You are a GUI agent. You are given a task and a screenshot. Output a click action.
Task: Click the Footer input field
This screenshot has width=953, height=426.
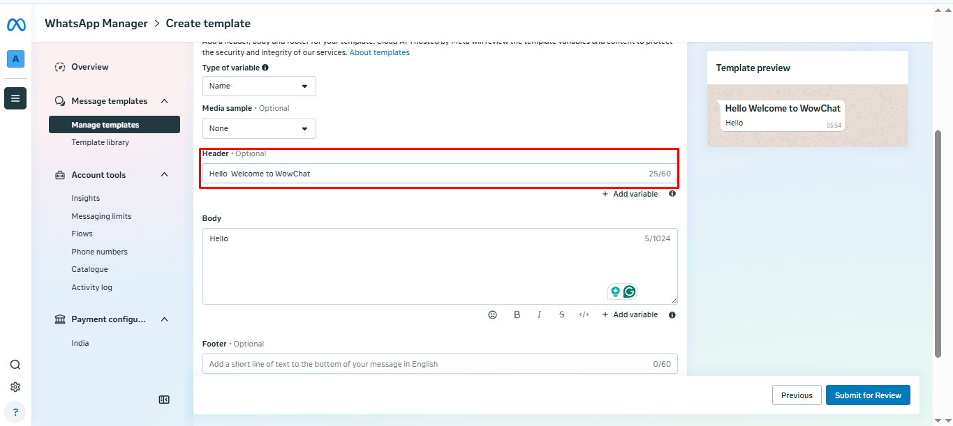(440, 363)
